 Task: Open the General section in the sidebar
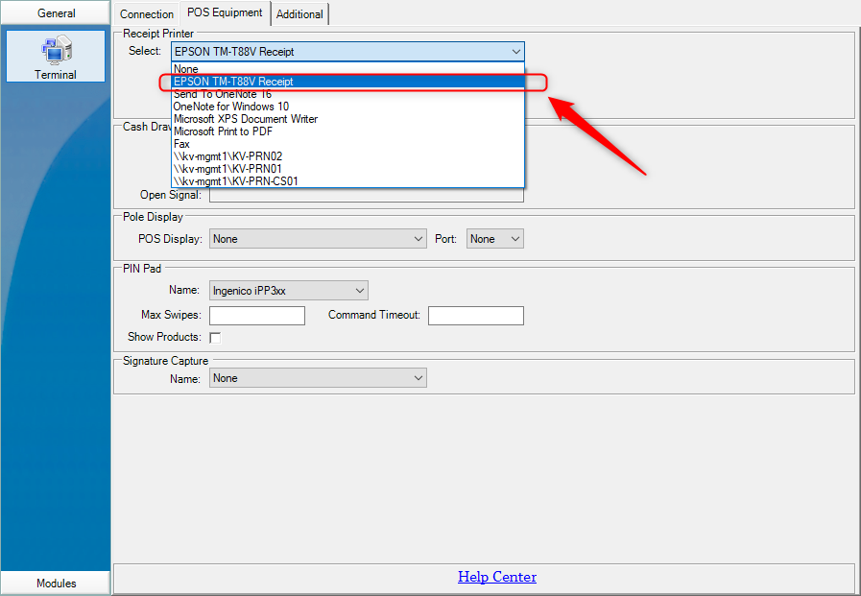(x=56, y=12)
